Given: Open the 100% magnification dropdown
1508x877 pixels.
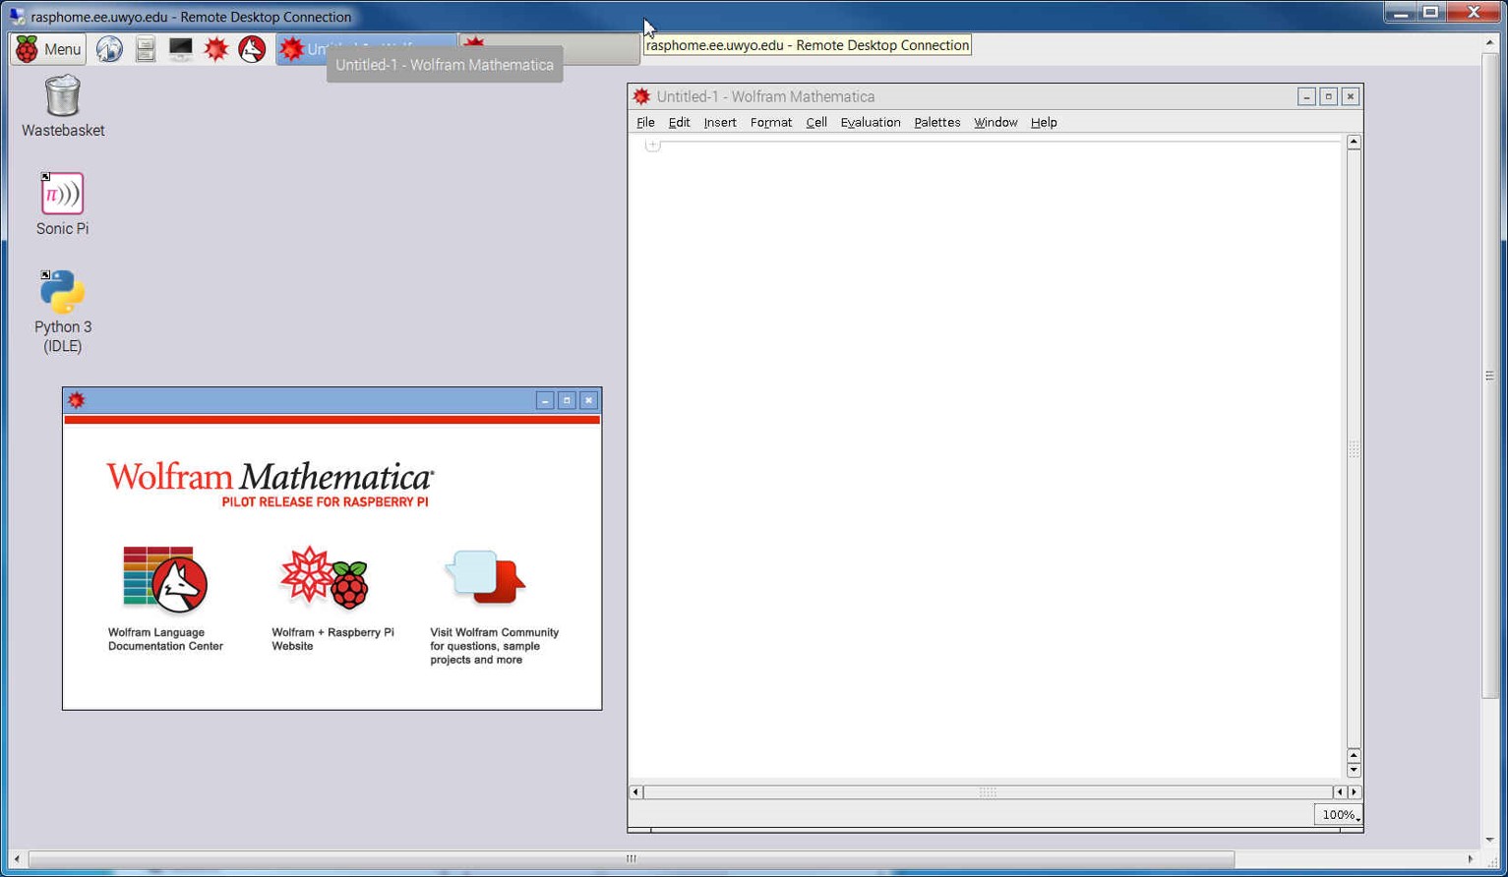Looking at the screenshot, I should click(x=1338, y=815).
